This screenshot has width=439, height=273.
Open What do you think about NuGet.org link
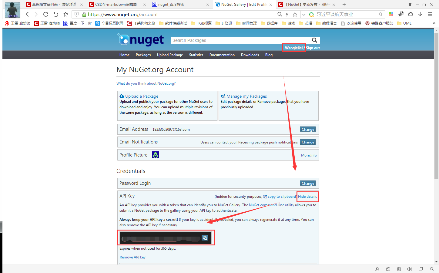tap(146, 83)
